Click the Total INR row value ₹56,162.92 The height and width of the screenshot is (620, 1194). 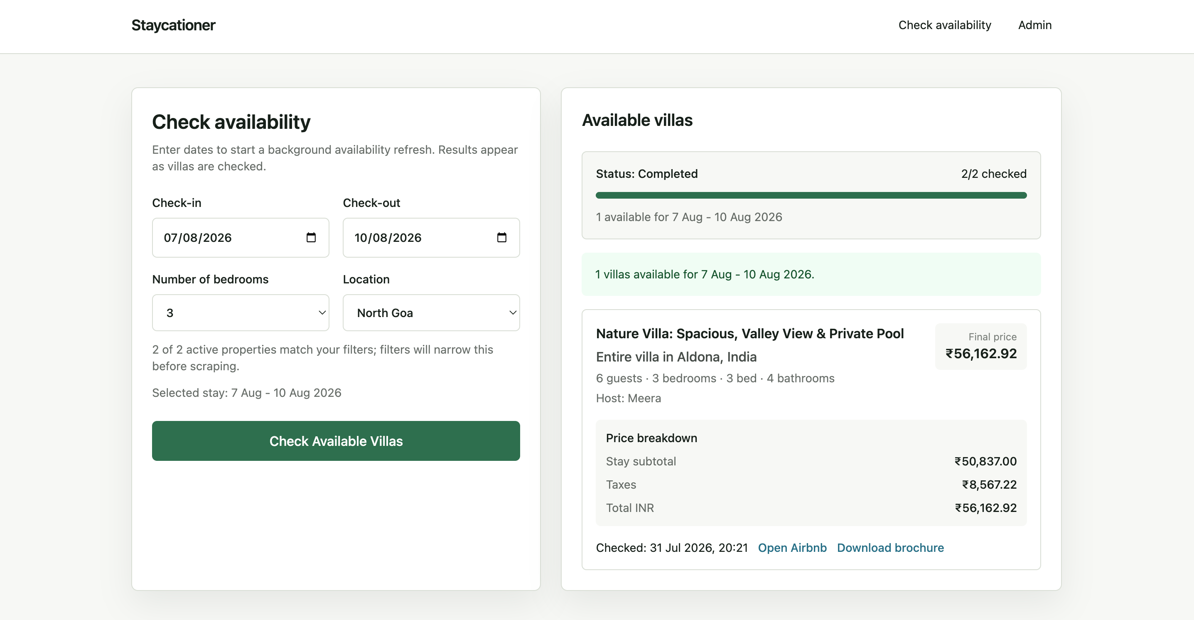pos(985,507)
